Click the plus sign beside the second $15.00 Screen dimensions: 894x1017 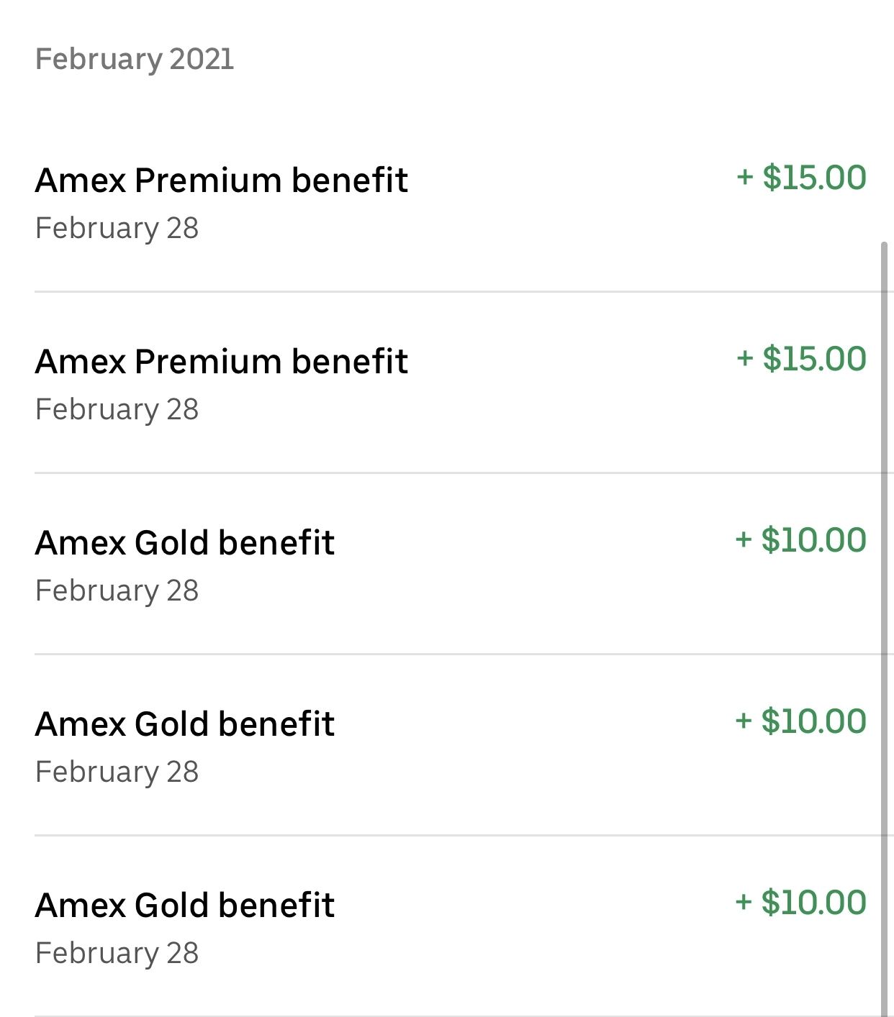745,358
